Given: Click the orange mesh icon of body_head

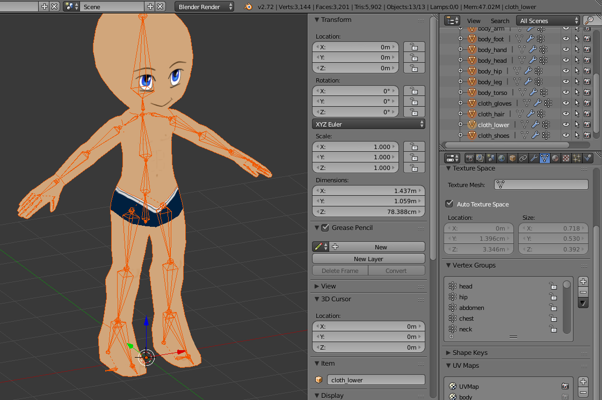Looking at the screenshot, I should tap(472, 60).
